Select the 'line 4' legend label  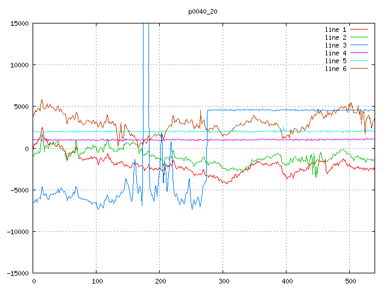click(x=336, y=53)
